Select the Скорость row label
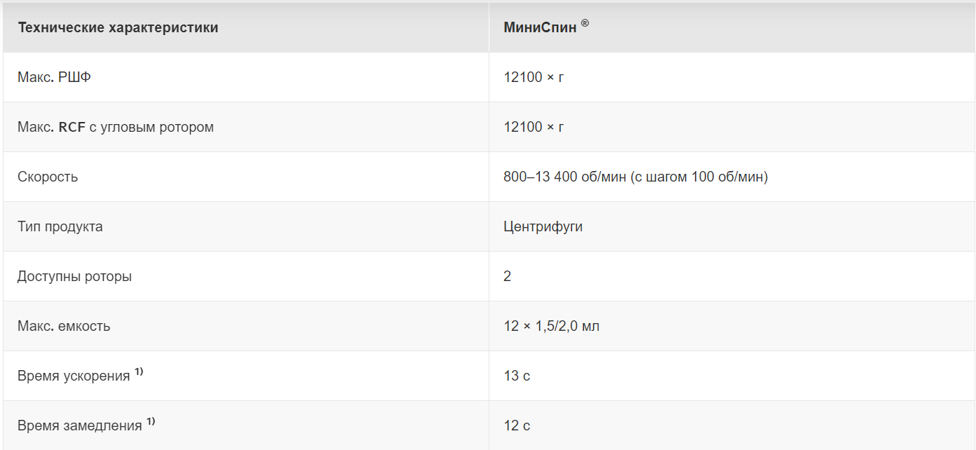 click(48, 177)
